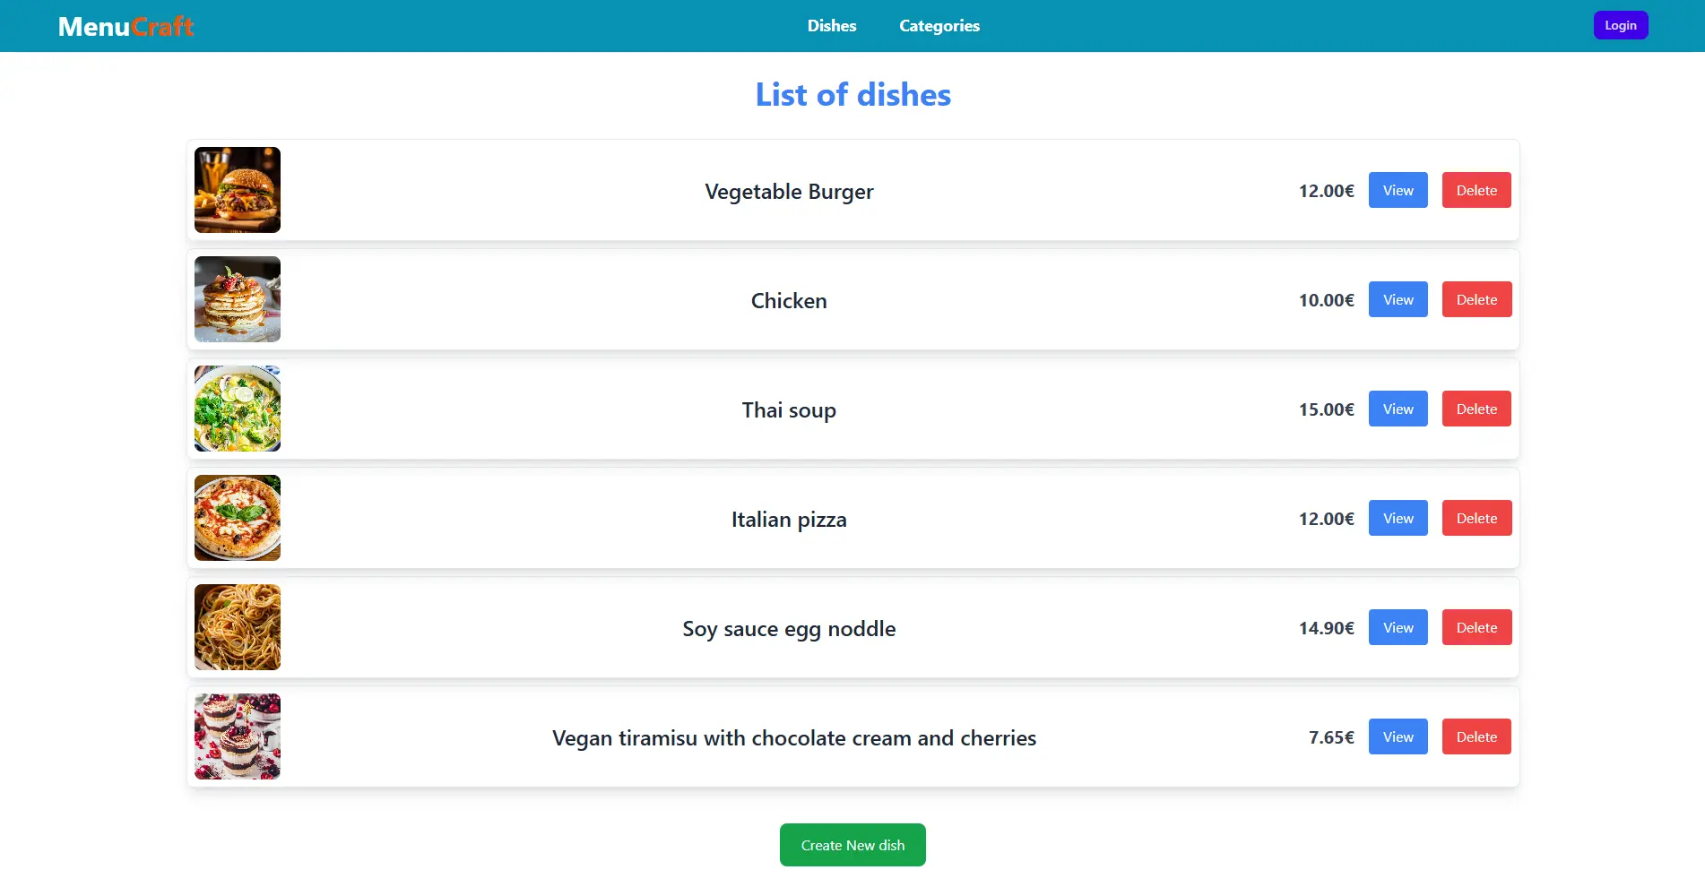The width and height of the screenshot is (1705, 887).
Task: View details of the Chicken dish
Action: pos(1398,299)
